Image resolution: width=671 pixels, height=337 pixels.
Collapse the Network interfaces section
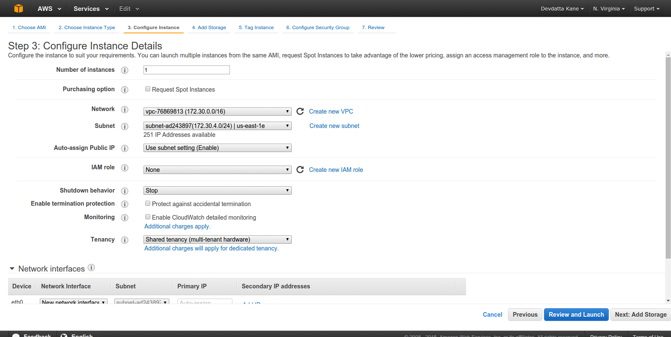(x=12, y=269)
